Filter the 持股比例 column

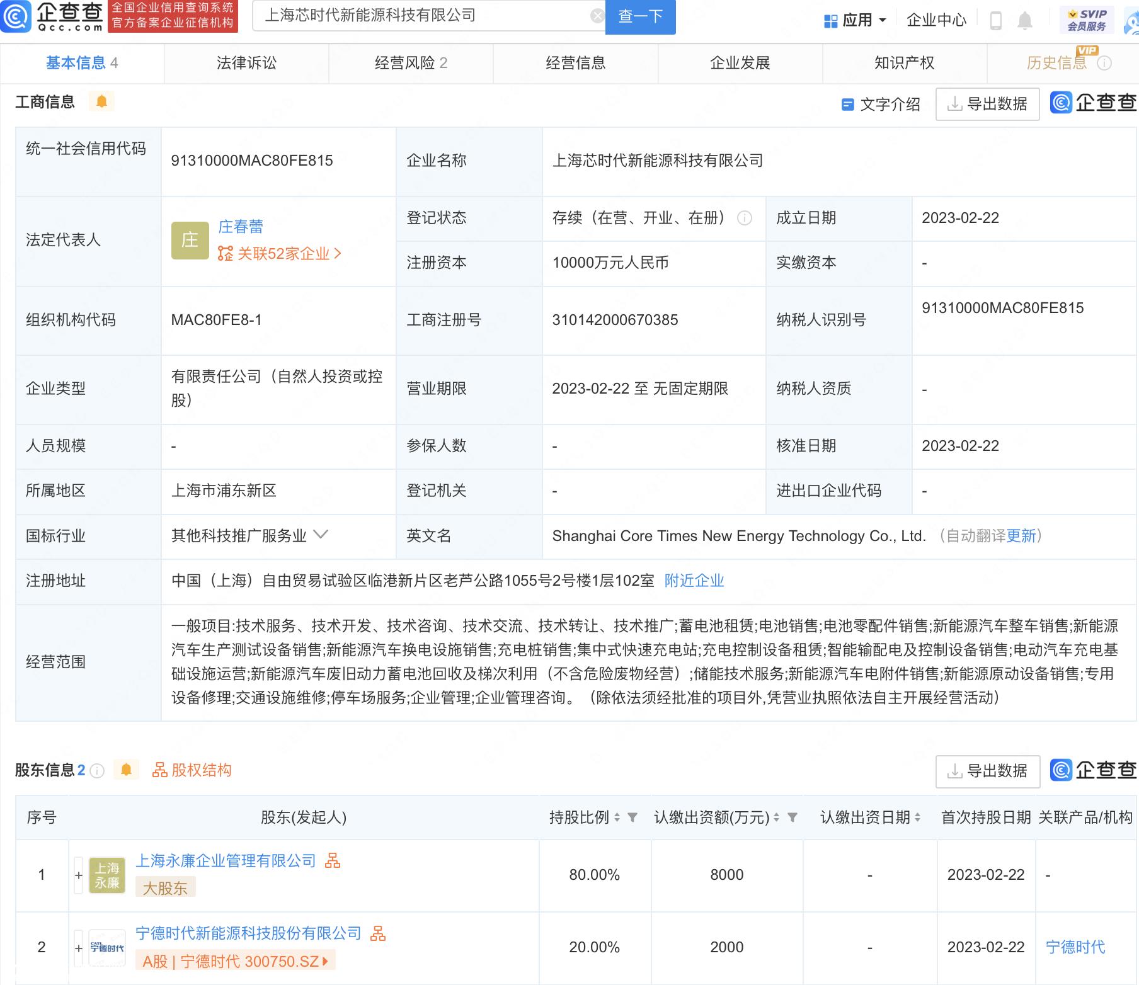632,817
